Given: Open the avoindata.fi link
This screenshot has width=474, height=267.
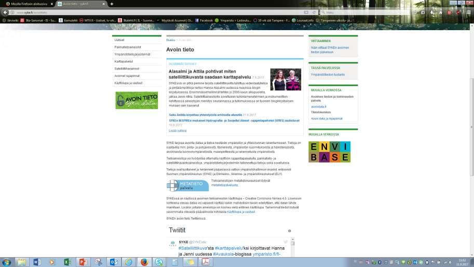Looking at the screenshot, I should pos(319,106).
